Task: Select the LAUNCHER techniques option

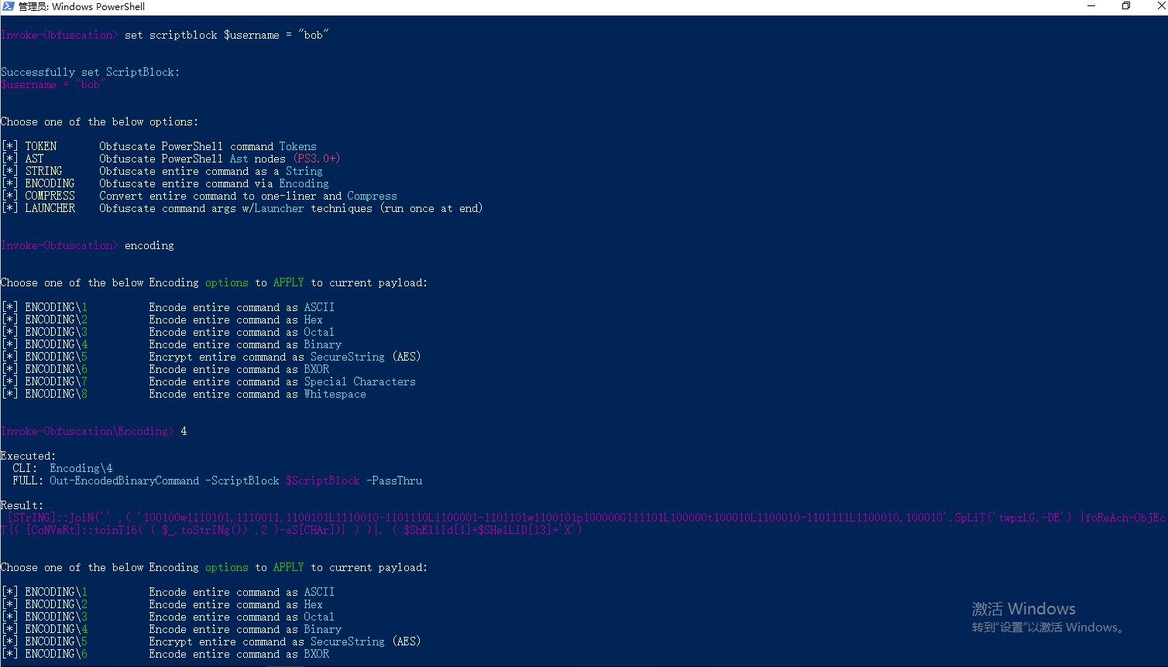Action: [x=50, y=207]
